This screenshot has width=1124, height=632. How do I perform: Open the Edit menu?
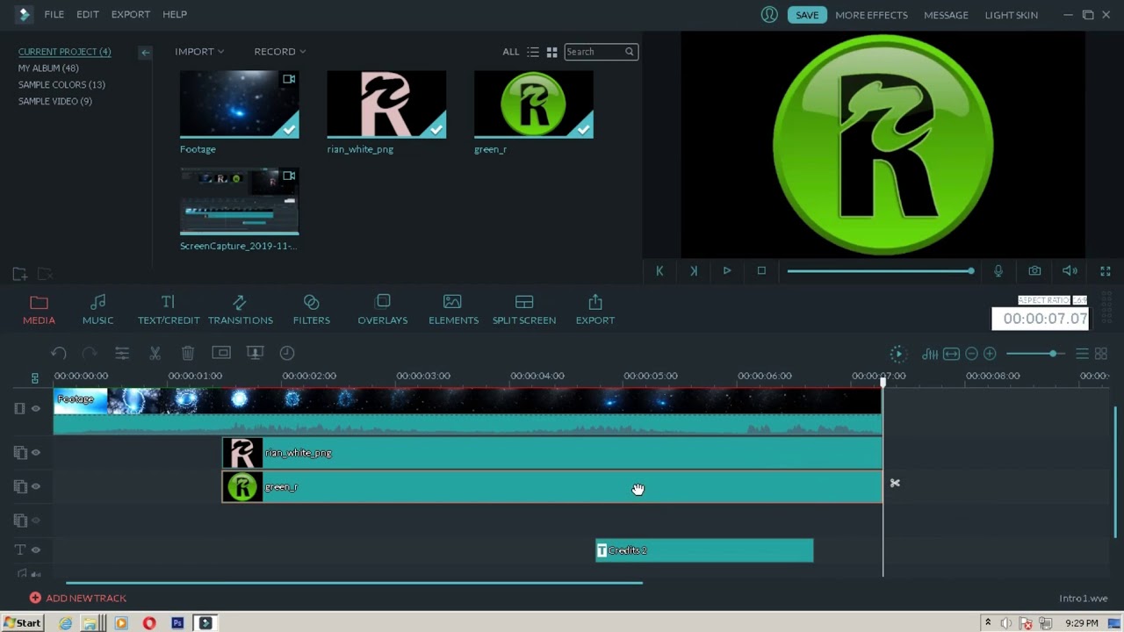point(88,14)
